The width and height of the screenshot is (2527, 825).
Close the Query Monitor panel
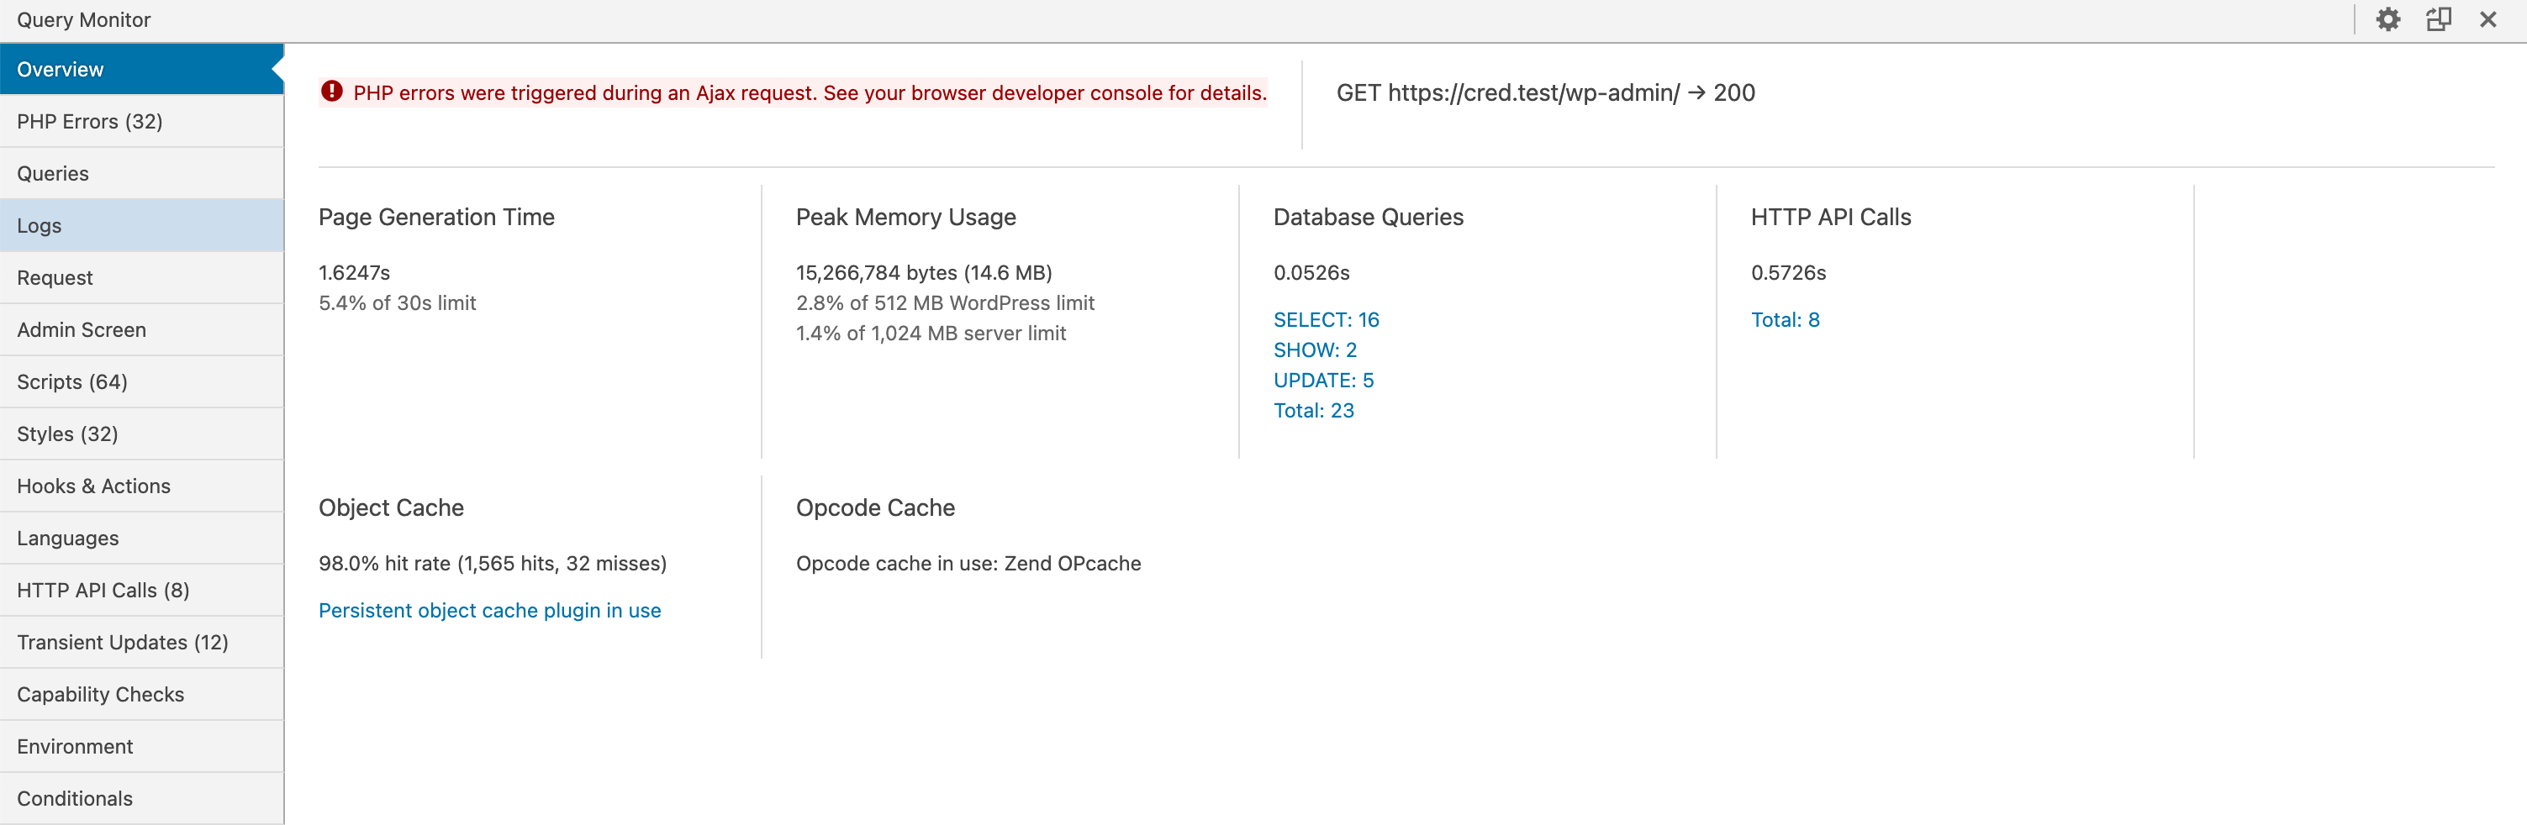[2487, 19]
